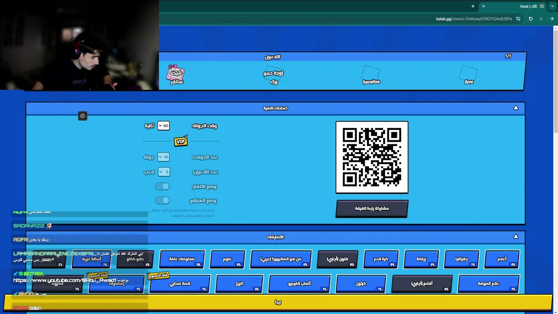Select player baralina avatar
Screen dimensions: 558x314
(371, 75)
